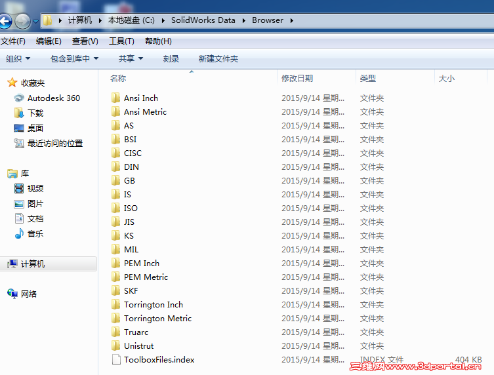The height and width of the screenshot is (375, 494).
Task: Select the PEM Metric folder name
Action: point(146,277)
